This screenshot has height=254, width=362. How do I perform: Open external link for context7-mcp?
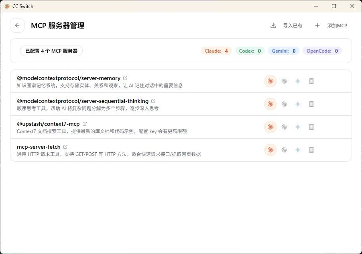pos(85,124)
